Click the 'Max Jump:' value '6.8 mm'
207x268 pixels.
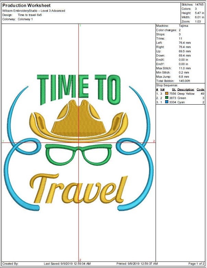(x=184, y=77)
